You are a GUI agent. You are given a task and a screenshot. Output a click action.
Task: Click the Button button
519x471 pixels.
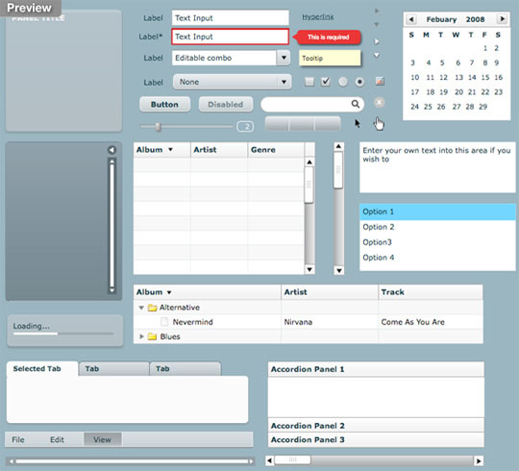tap(164, 105)
